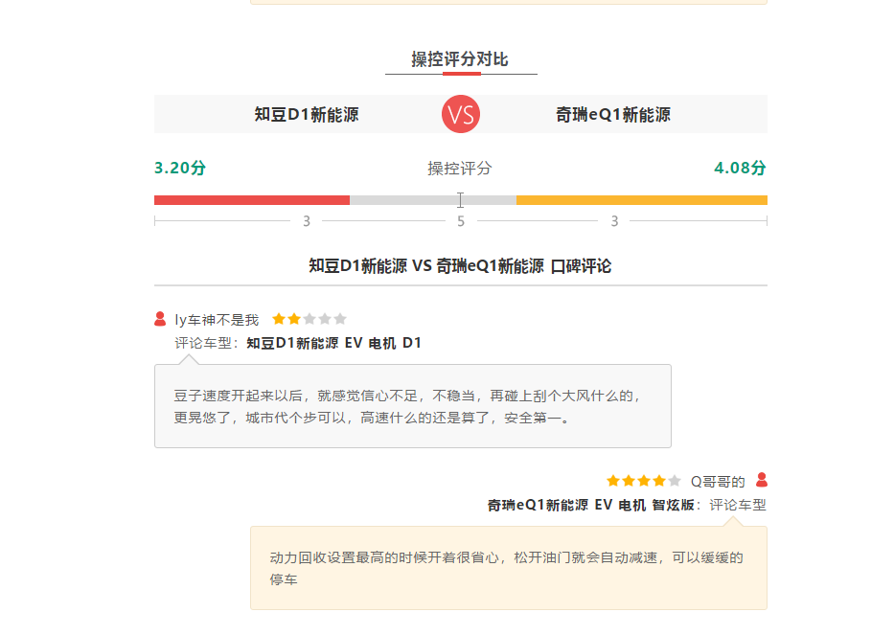Click the review text about 动力回收设置最高
Screen dimensions: 894x635
click(x=506, y=568)
